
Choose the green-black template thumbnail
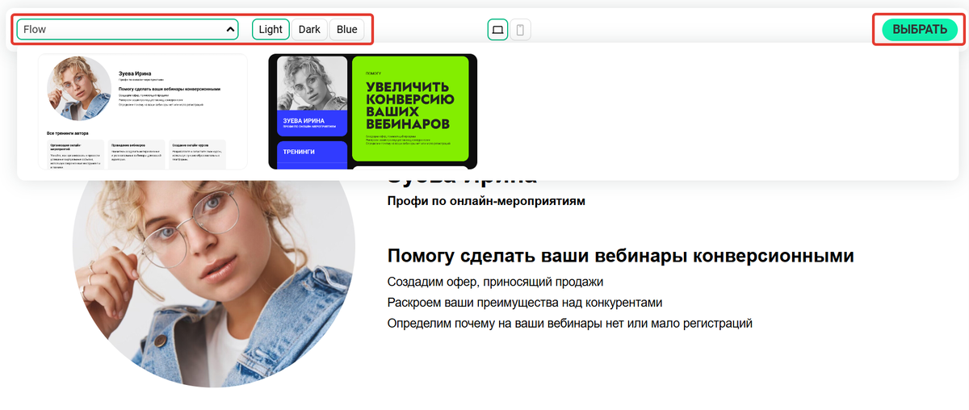pos(372,111)
